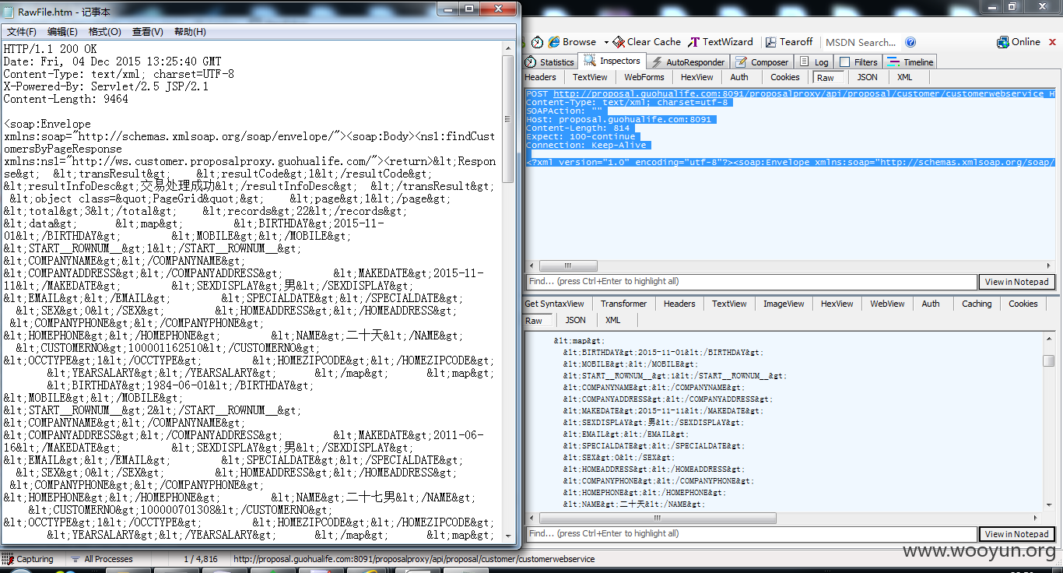Click the blue help question-mark icon
The height and width of the screenshot is (573, 1063).
(910, 42)
